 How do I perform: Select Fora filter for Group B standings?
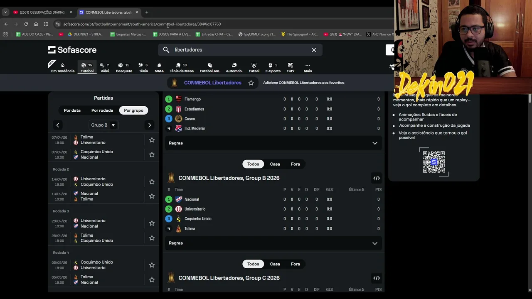pos(296,164)
